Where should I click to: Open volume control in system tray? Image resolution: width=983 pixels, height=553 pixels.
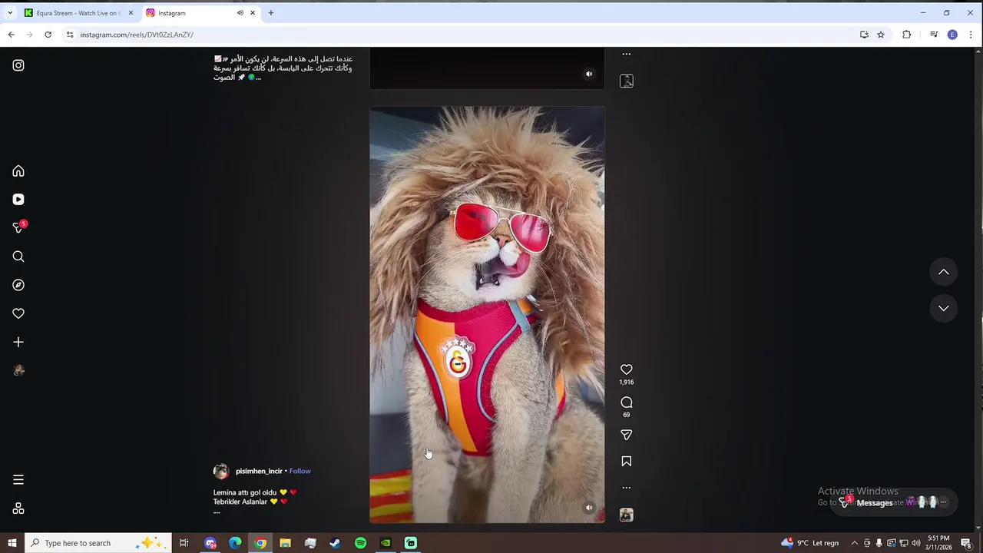(915, 543)
